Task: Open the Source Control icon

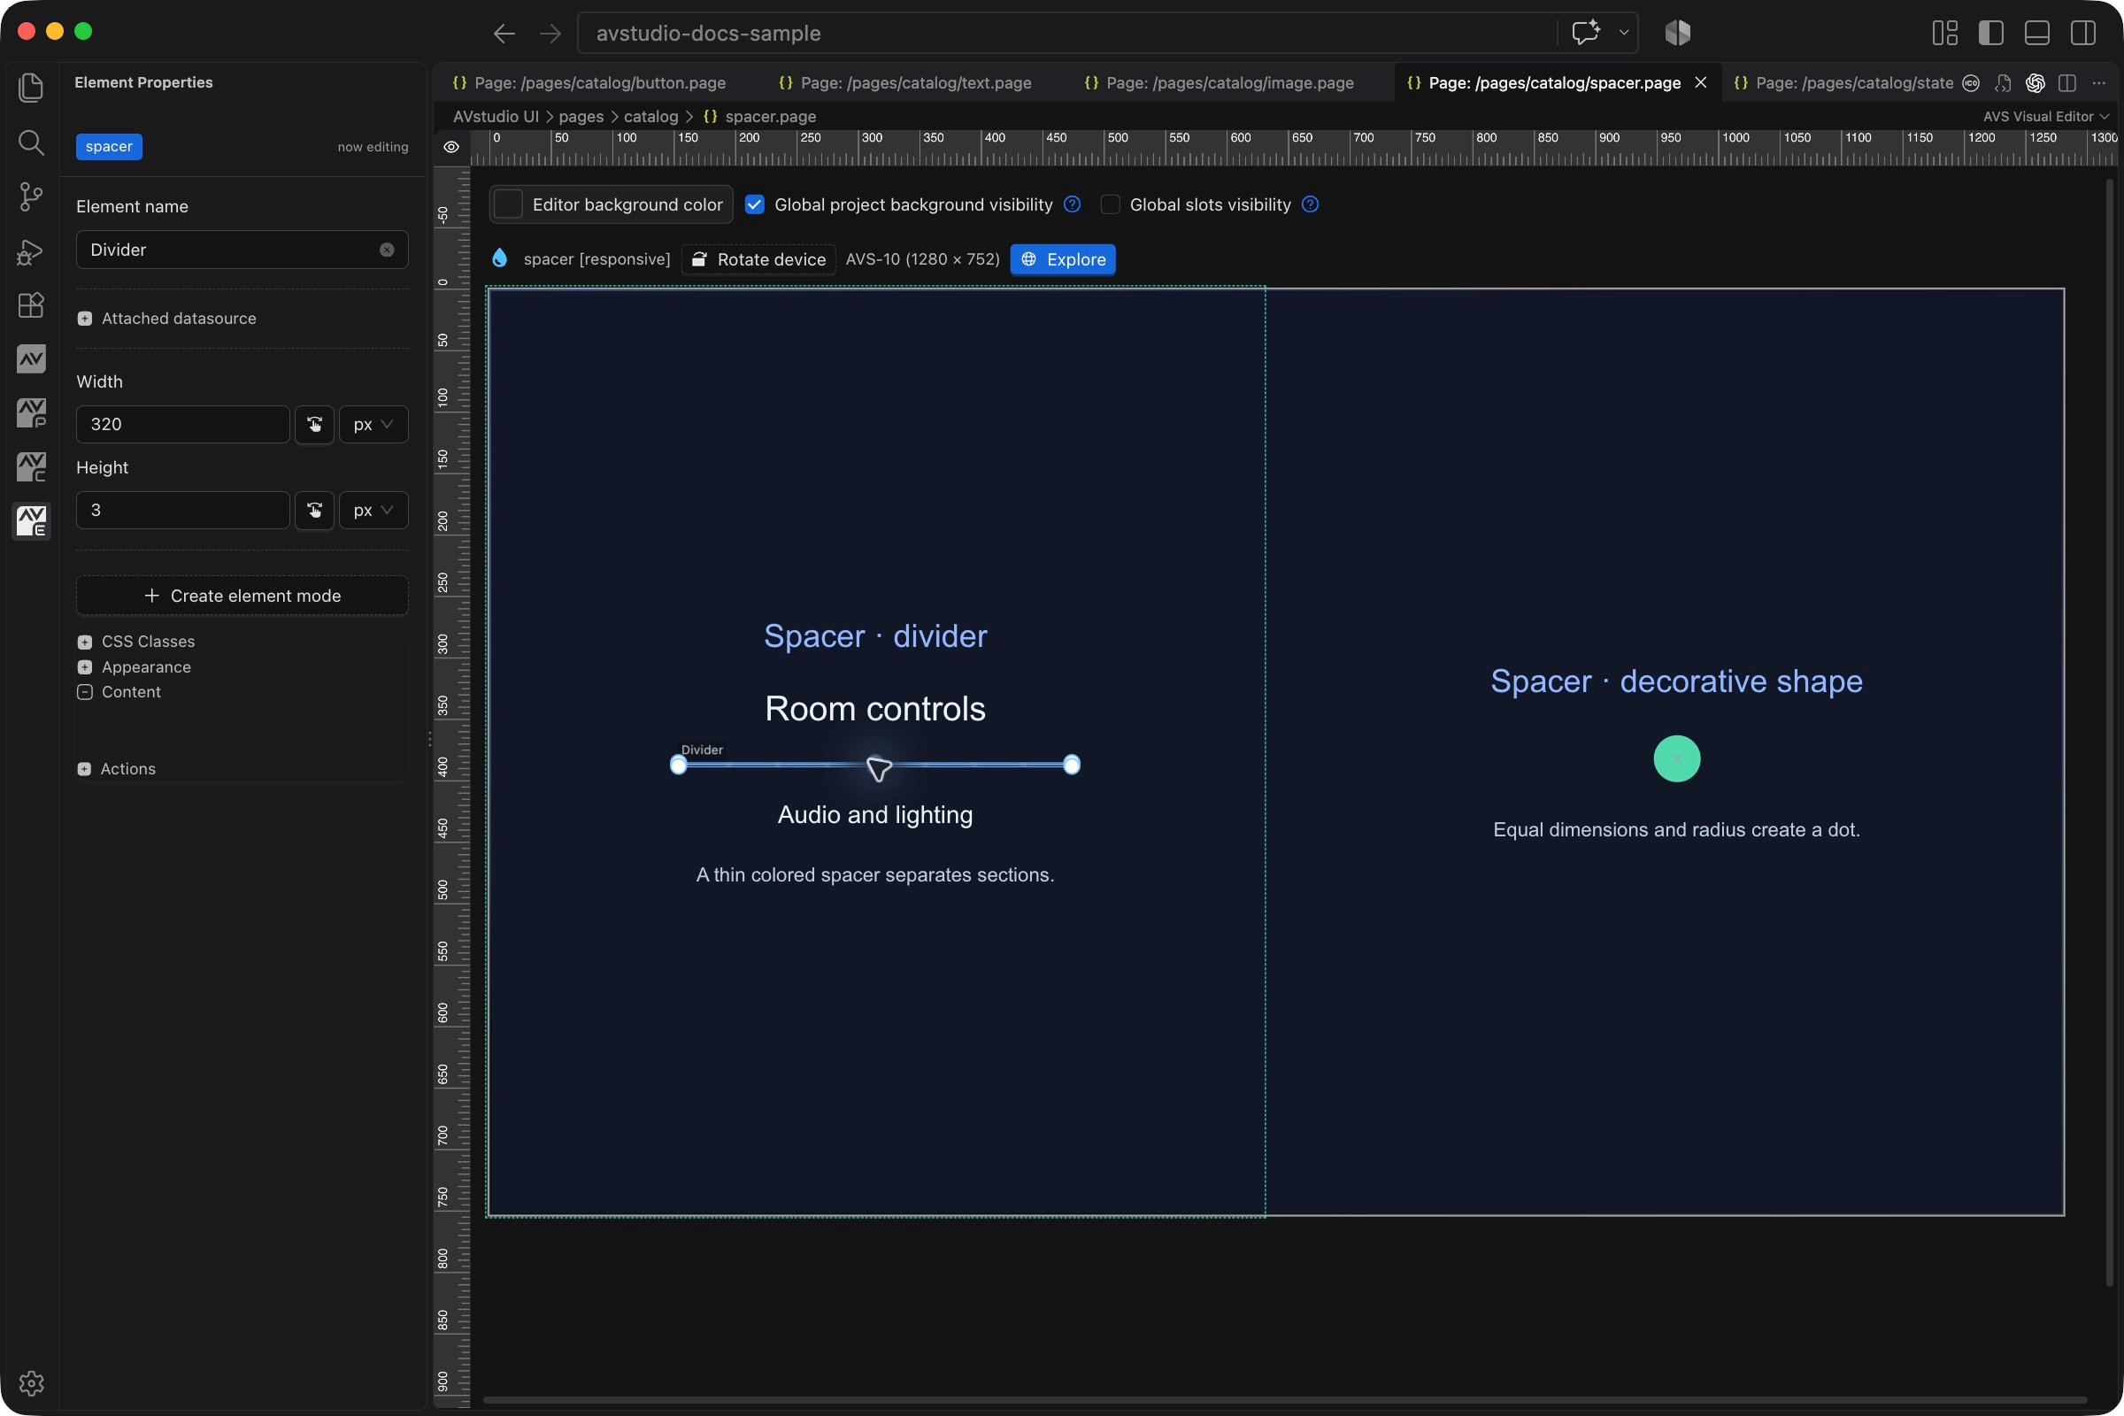Action: tap(31, 196)
